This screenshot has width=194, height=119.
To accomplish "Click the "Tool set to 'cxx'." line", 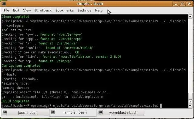I will [x=18, y=30].
